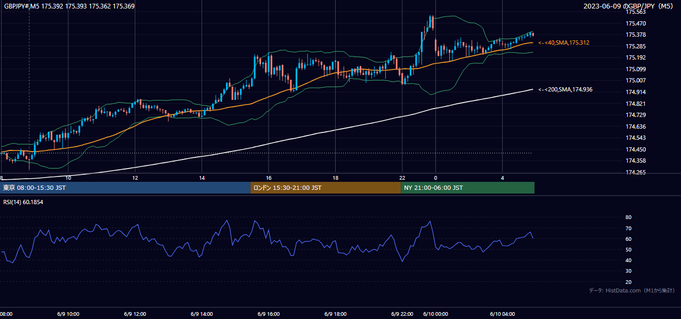Click price axis label 175.563
The width and height of the screenshot is (681, 319).
tap(636, 12)
